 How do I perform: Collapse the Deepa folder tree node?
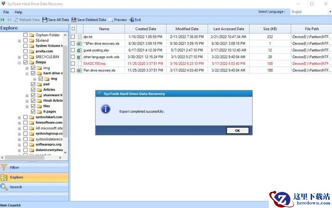(19, 63)
